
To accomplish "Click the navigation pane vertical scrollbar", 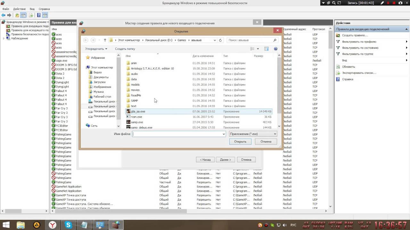I will point(119,91).
